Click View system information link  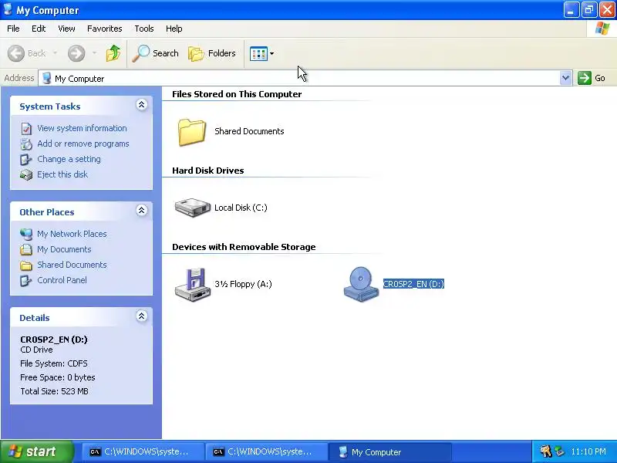click(82, 128)
